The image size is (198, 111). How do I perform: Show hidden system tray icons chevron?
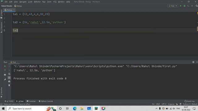(156, 109)
